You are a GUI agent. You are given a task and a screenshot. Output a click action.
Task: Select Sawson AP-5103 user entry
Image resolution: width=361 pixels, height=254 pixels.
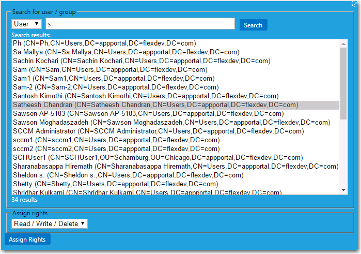pyautogui.click(x=150, y=113)
